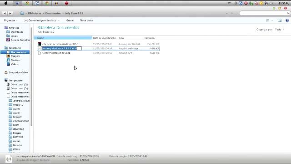Click the Back navigation arrow
The width and height of the screenshot is (291, 164).
click(5, 13)
